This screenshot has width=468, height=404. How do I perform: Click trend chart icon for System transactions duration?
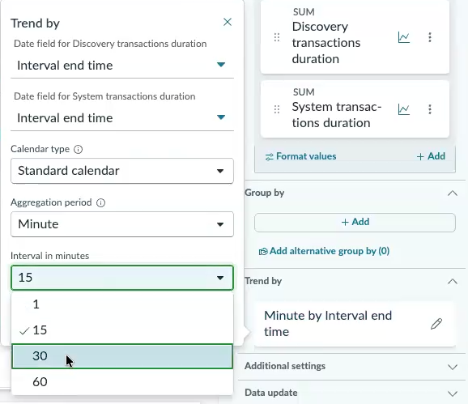pyautogui.click(x=404, y=109)
